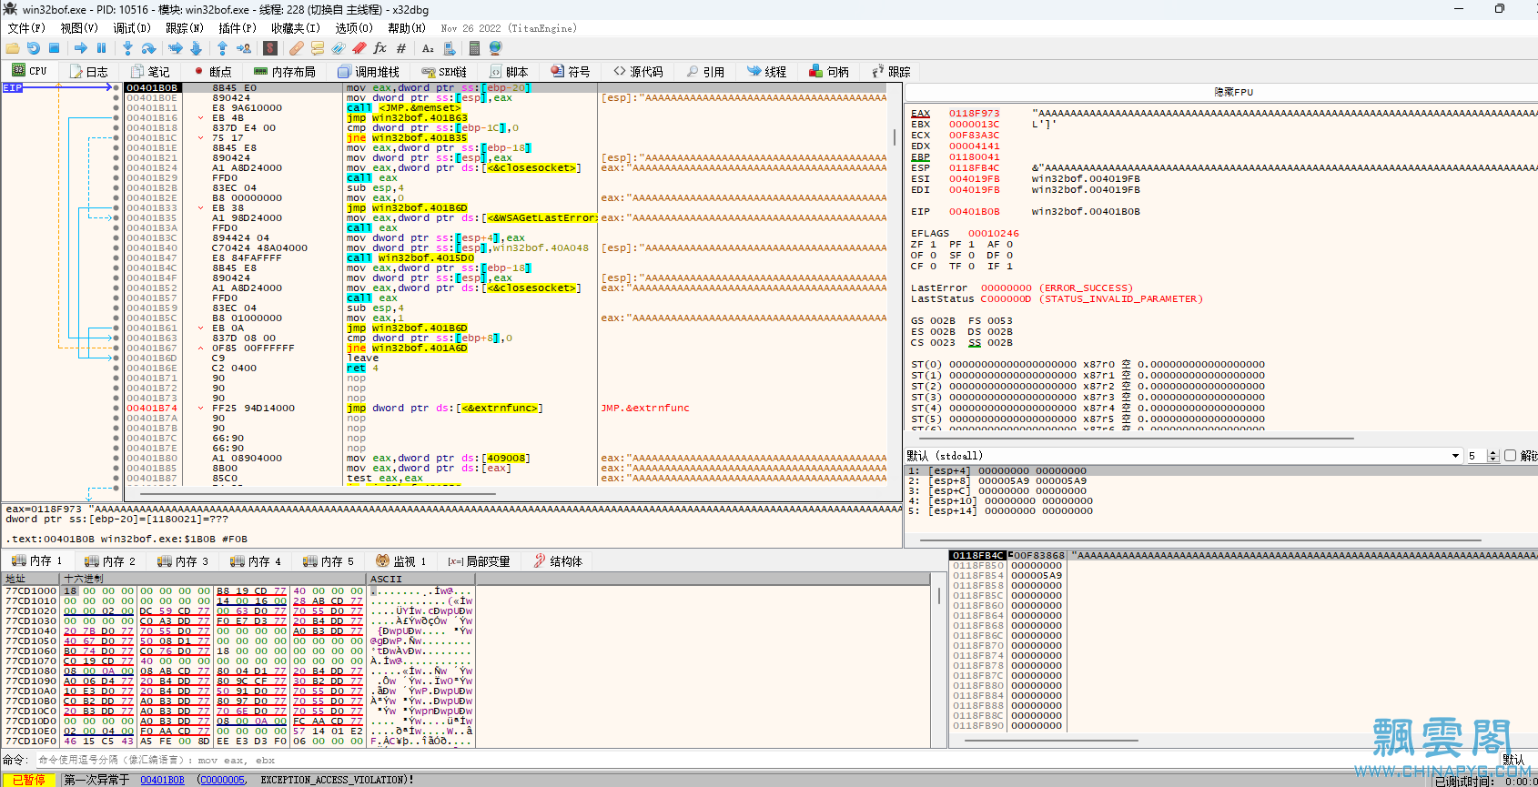Switch to the 跟踪 trace tab

coord(891,71)
